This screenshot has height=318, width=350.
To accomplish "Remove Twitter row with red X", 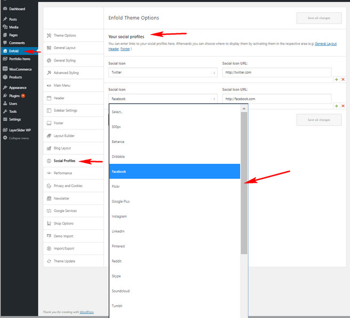I will [343, 79].
